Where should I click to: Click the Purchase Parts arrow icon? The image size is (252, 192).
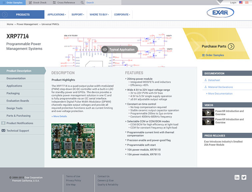tap(231, 46)
